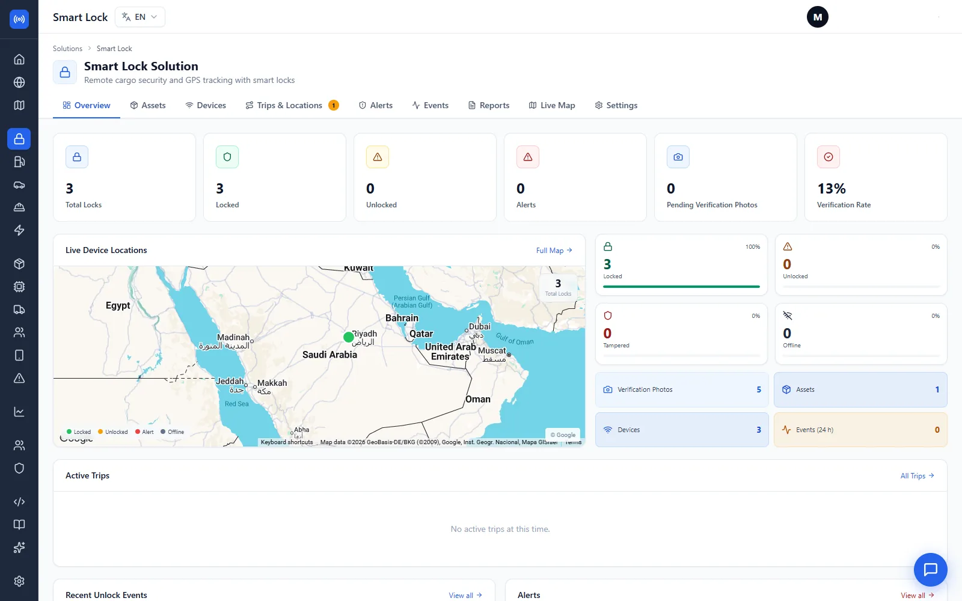Click the Locked 100% progress bar
Viewport: 962px width, 601px height.
(x=681, y=287)
